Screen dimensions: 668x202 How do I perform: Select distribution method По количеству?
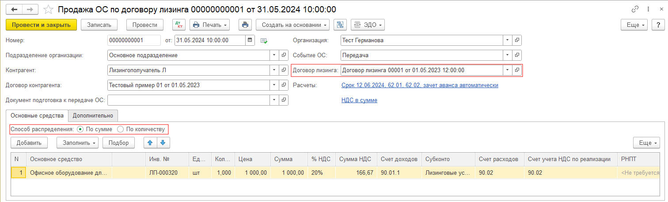[x=120, y=129]
